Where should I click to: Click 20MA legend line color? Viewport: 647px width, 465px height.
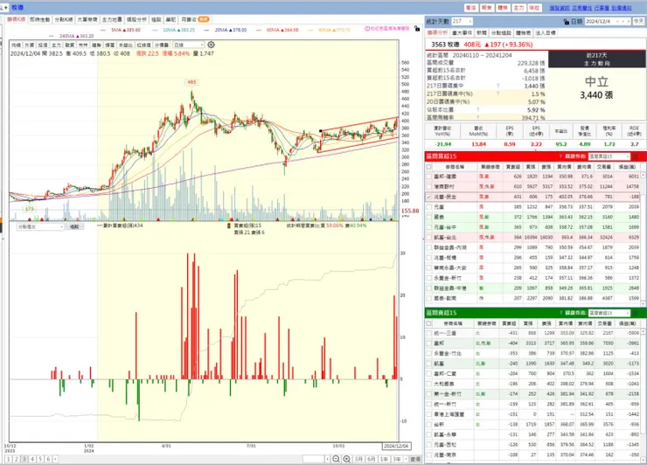coord(206,30)
